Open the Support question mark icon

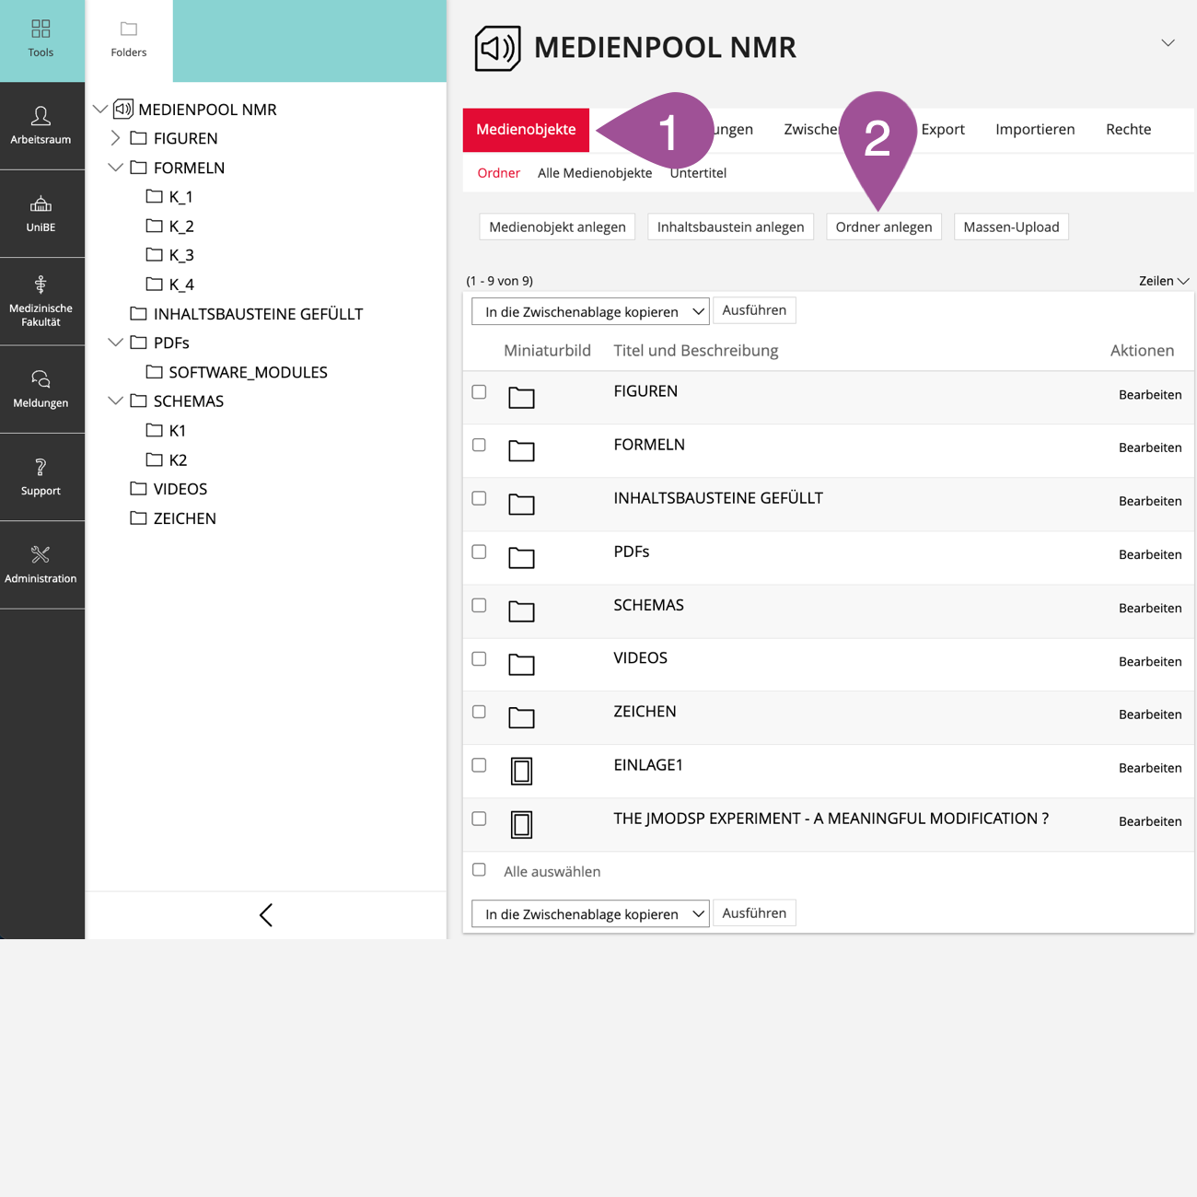pos(41,468)
